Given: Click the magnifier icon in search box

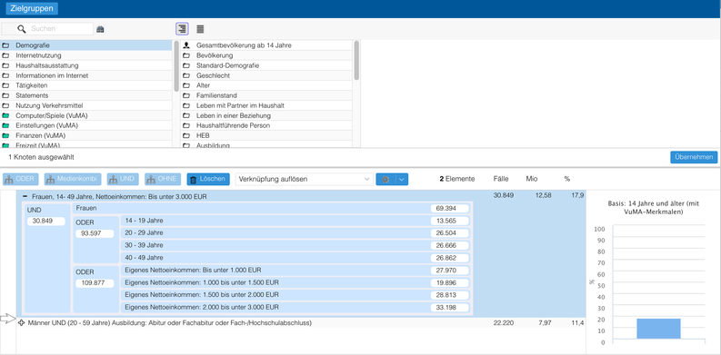Looking at the screenshot, I should coord(22,28).
